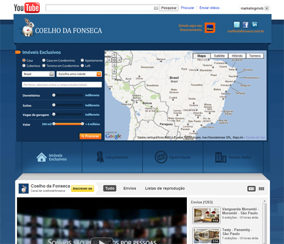Click the Vagas da garagem slider handle

pyautogui.click(x=54, y=114)
